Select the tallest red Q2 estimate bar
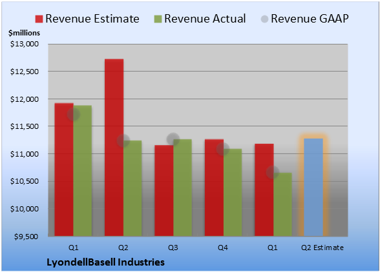 point(114,148)
